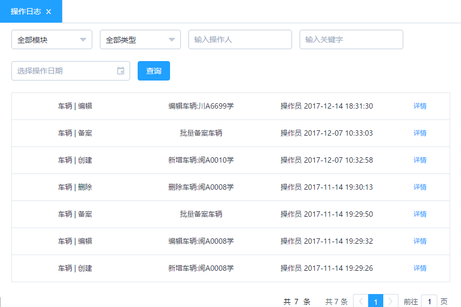View 详情 for 编辑车辆:川A6699学
461x307 pixels.
pyautogui.click(x=420, y=106)
